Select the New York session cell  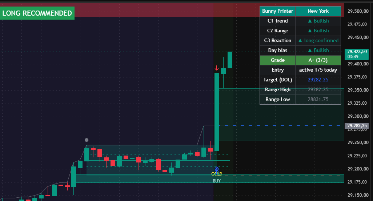(x=318, y=11)
